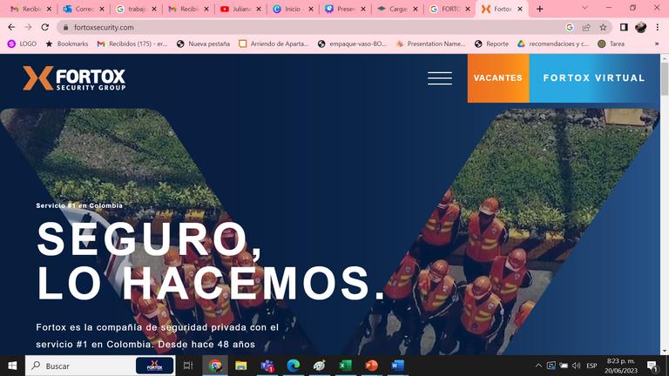This screenshot has width=669, height=376.
Task: Open File Explorer from taskbar
Action: click(x=241, y=366)
